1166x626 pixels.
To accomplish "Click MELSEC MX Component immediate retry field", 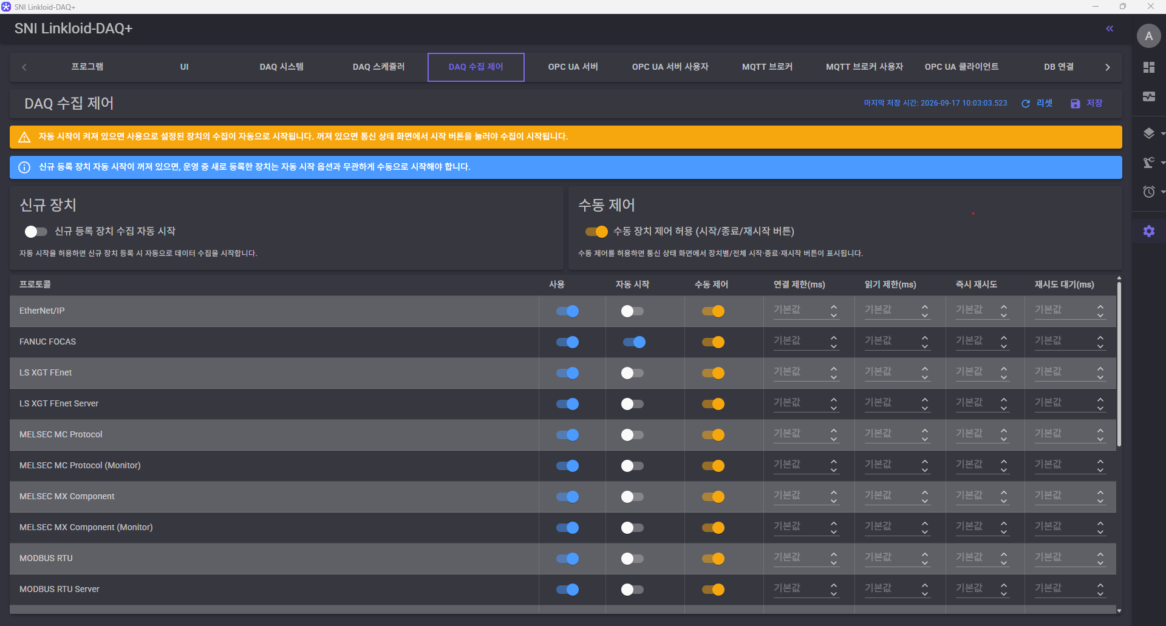I will pyautogui.click(x=983, y=496).
